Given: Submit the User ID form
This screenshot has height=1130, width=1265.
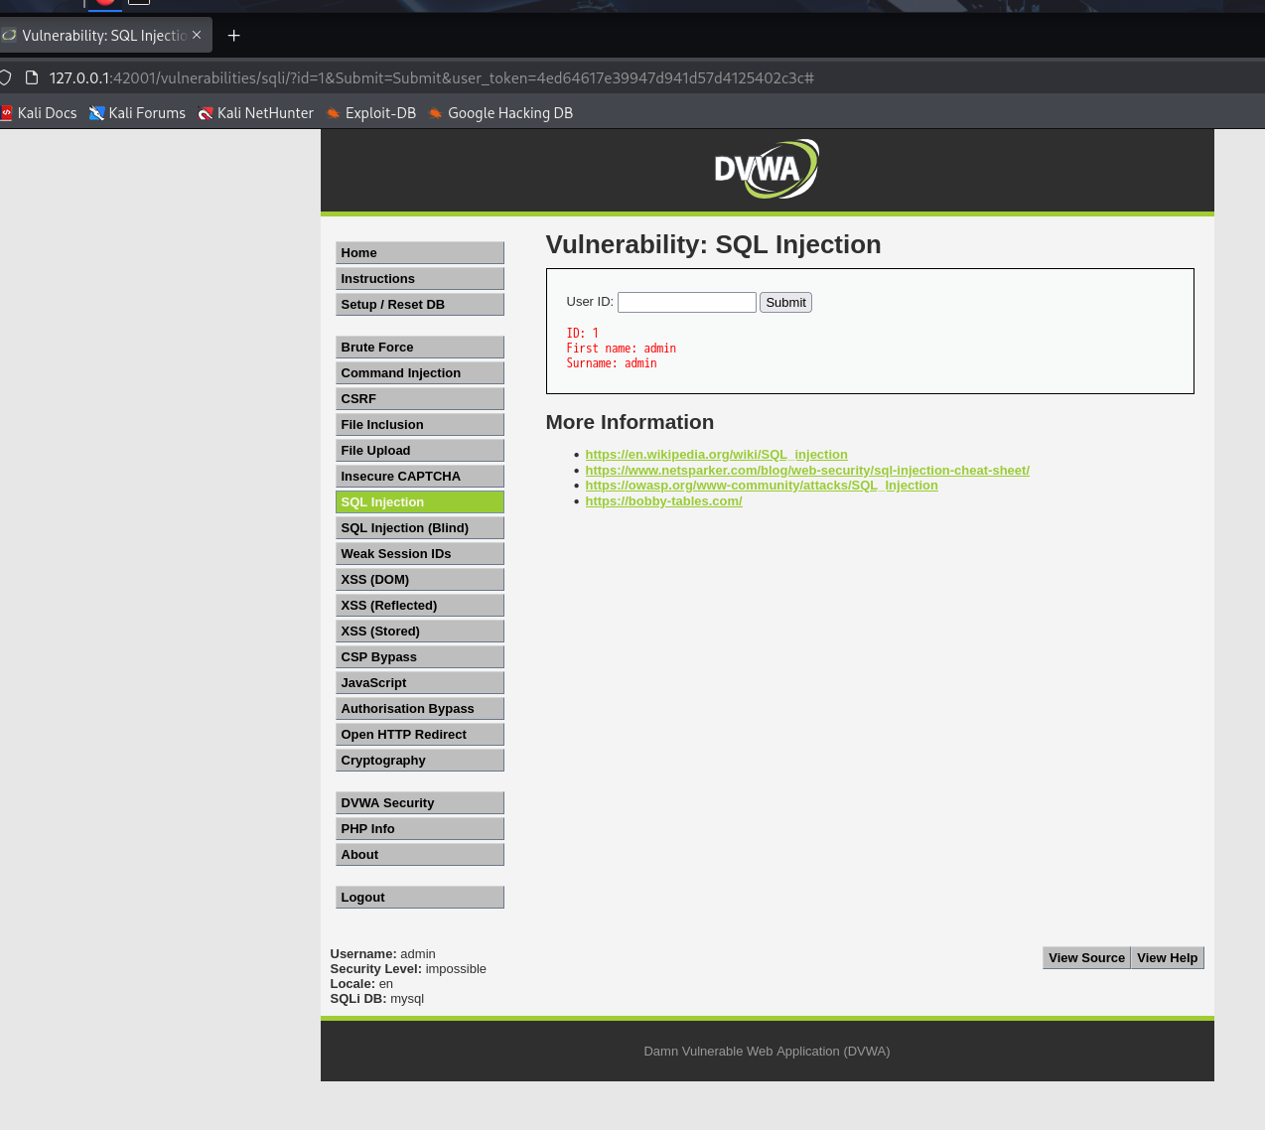Looking at the screenshot, I should [785, 302].
